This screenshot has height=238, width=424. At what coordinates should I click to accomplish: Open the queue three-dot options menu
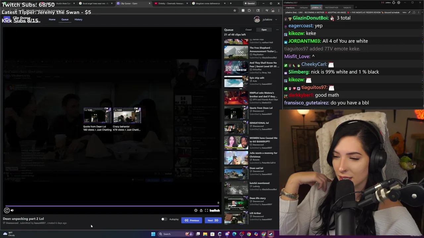pyautogui.click(x=277, y=30)
